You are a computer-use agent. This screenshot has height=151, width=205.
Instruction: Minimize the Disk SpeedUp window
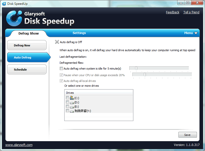(x=181, y=3)
